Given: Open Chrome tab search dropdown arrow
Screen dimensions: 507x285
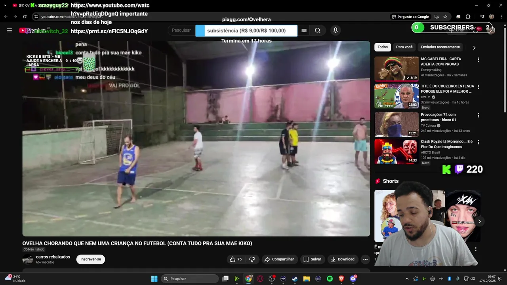Looking at the screenshot, I should [5, 5].
